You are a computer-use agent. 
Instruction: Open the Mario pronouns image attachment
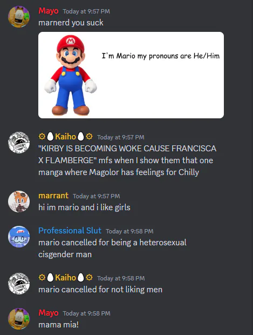point(131,75)
